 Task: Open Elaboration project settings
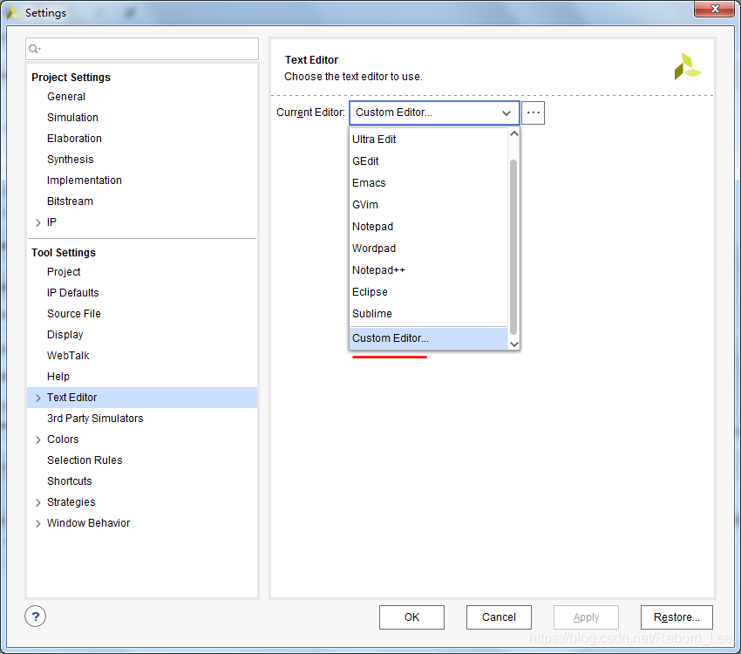tap(74, 139)
